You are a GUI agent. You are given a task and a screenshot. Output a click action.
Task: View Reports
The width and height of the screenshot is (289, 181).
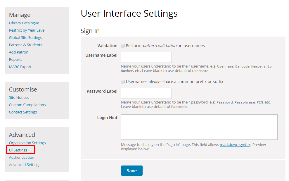15,59
